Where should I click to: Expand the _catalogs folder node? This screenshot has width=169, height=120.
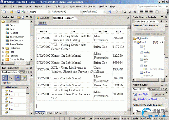(x=3, y=48)
